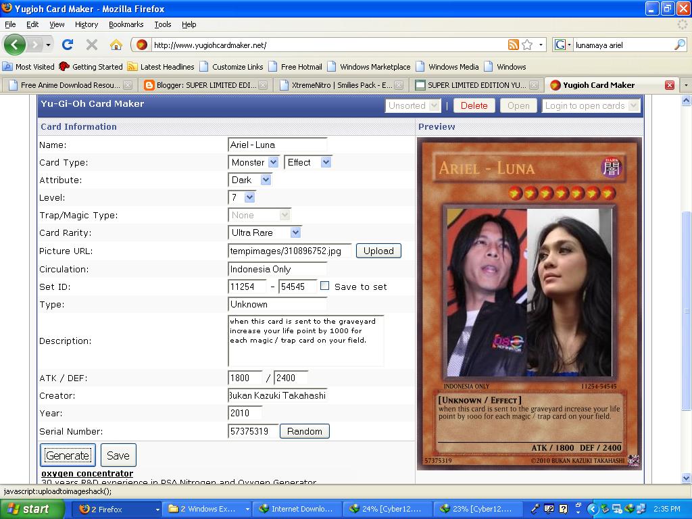Click the card preview image

click(529, 303)
